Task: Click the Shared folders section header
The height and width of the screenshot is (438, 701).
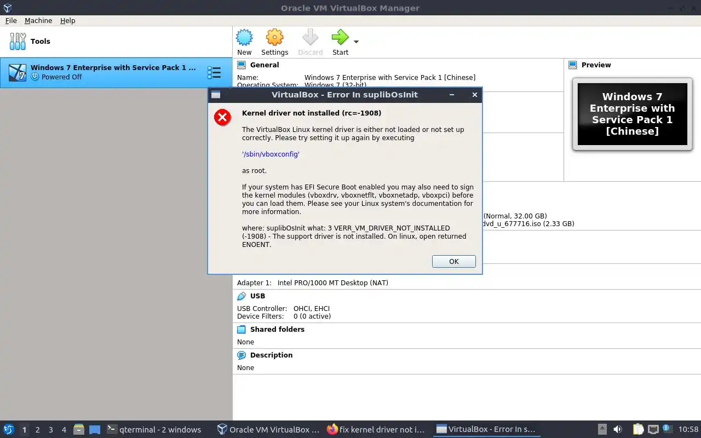Action: 277,330
